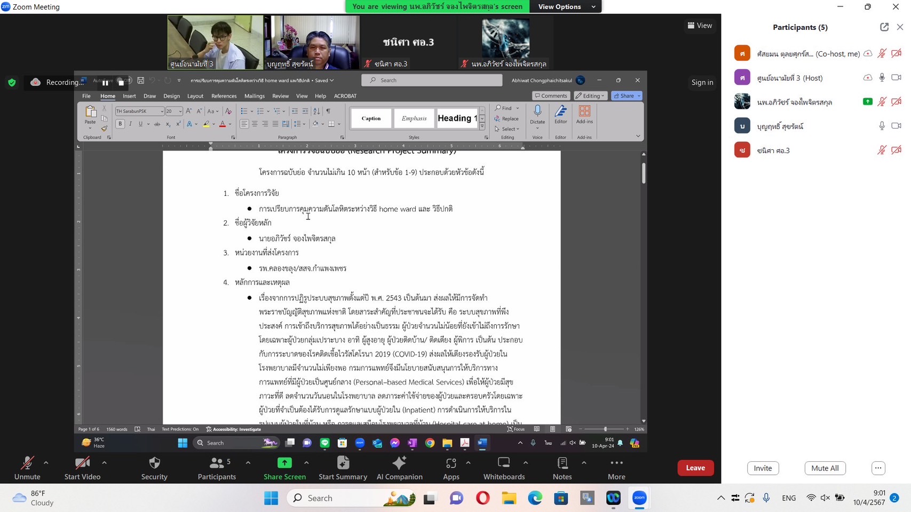Toggle Show/Hide paragraph marks
The height and width of the screenshot is (512, 911).
[x=328, y=111]
